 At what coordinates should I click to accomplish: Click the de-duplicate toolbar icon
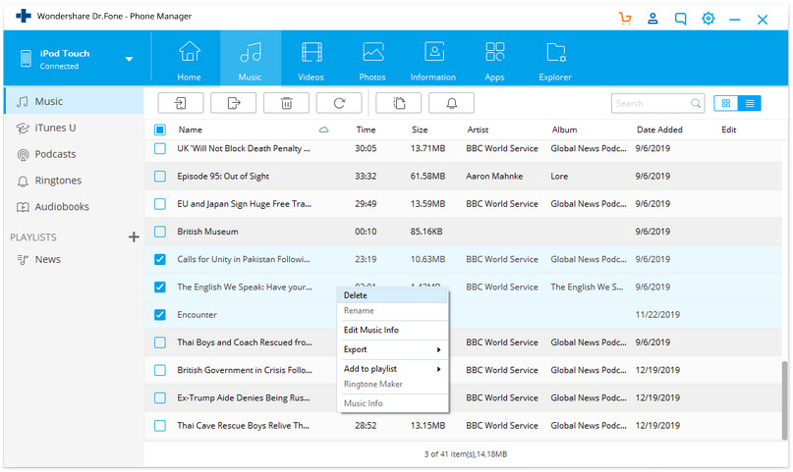tap(399, 103)
